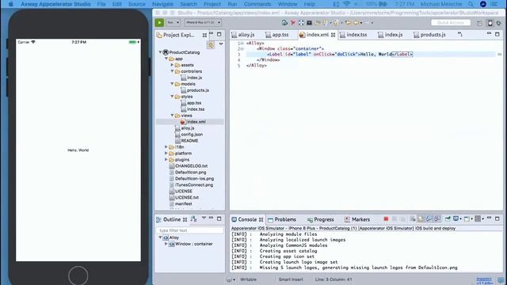Collapse the Alloy node in Outline
Image resolution: width=507 pixels, height=285 pixels.
pos(160,237)
